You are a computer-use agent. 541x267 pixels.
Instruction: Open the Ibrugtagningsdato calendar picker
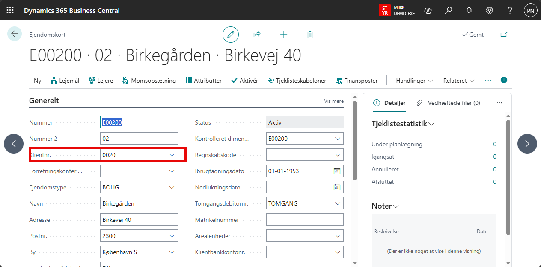tap(337, 171)
